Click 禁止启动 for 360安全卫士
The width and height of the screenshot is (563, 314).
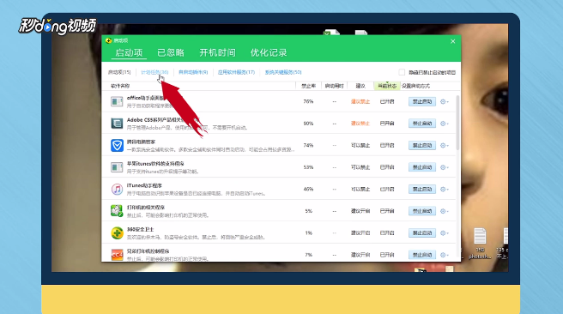point(422,232)
